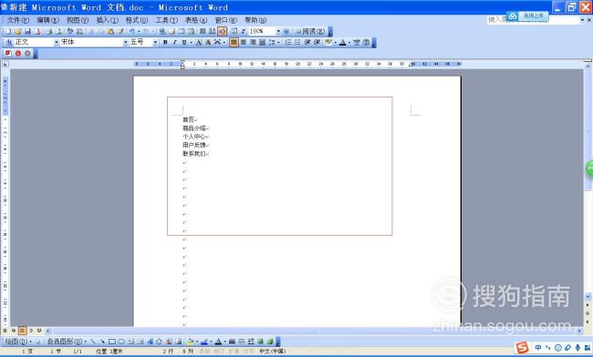593x357 pixels.
Task: Click the Format Painter brush icon
Action: pyautogui.click(x=120, y=31)
